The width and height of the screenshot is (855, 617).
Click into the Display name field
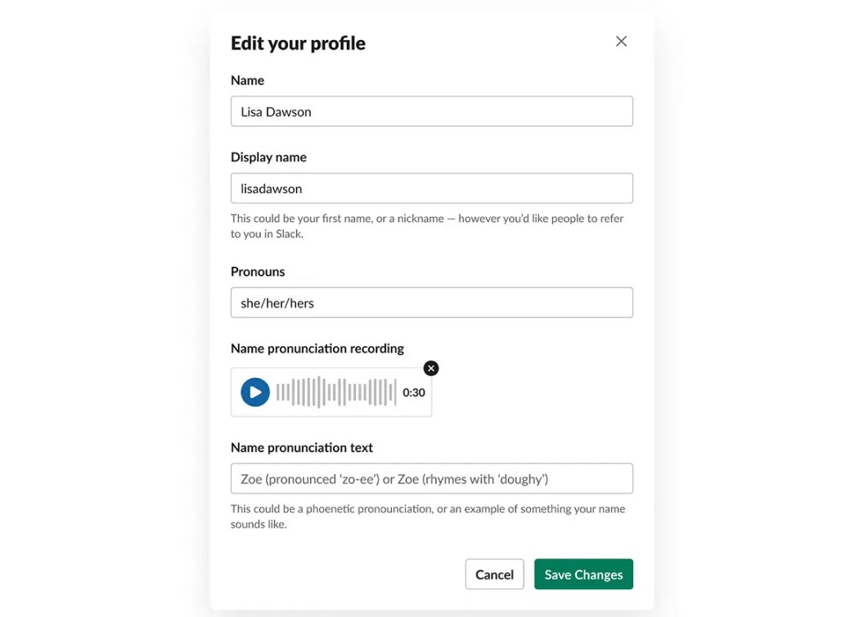click(x=432, y=188)
